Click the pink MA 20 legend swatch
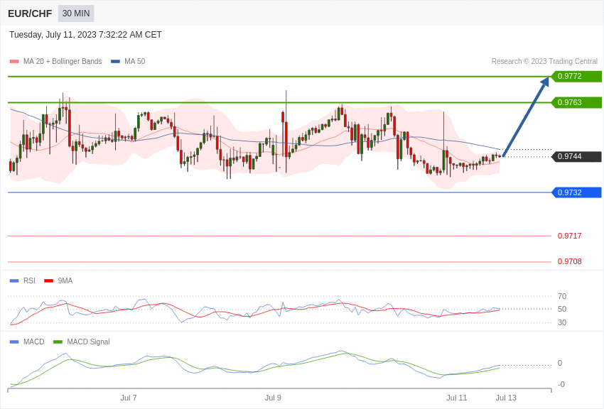604x409 pixels. pyautogui.click(x=14, y=62)
